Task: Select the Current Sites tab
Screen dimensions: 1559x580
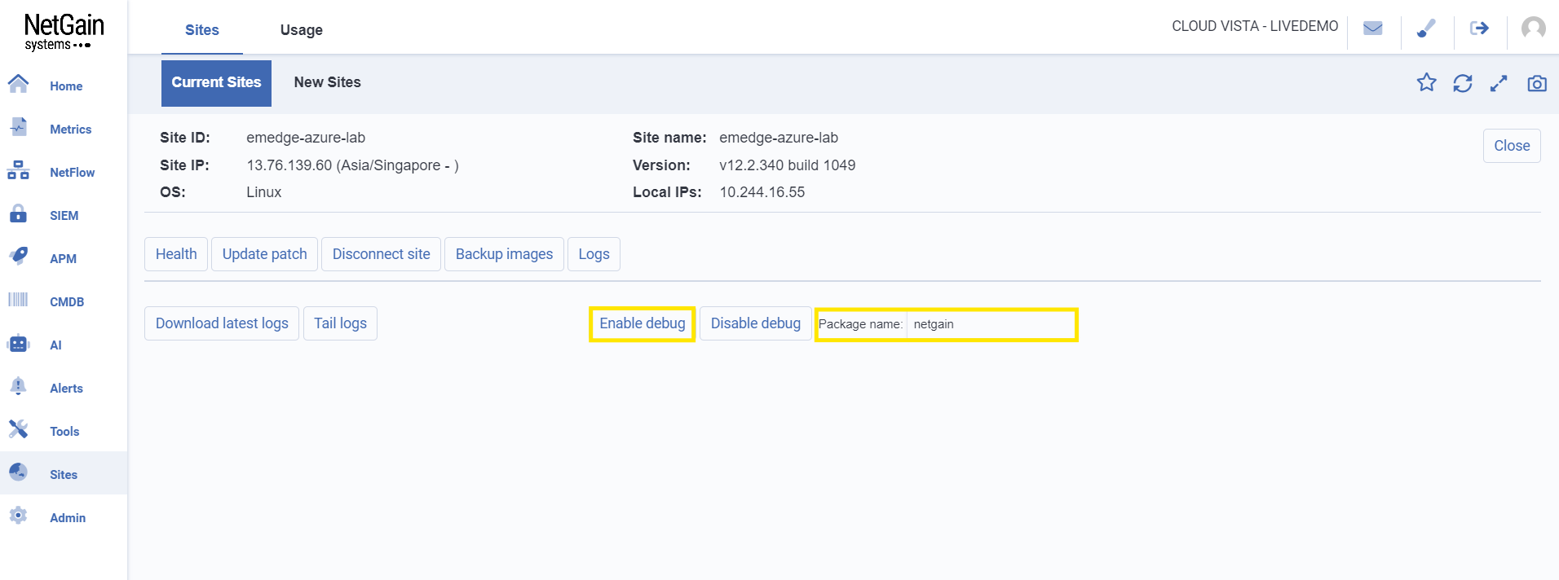Action: tap(216, 83)
